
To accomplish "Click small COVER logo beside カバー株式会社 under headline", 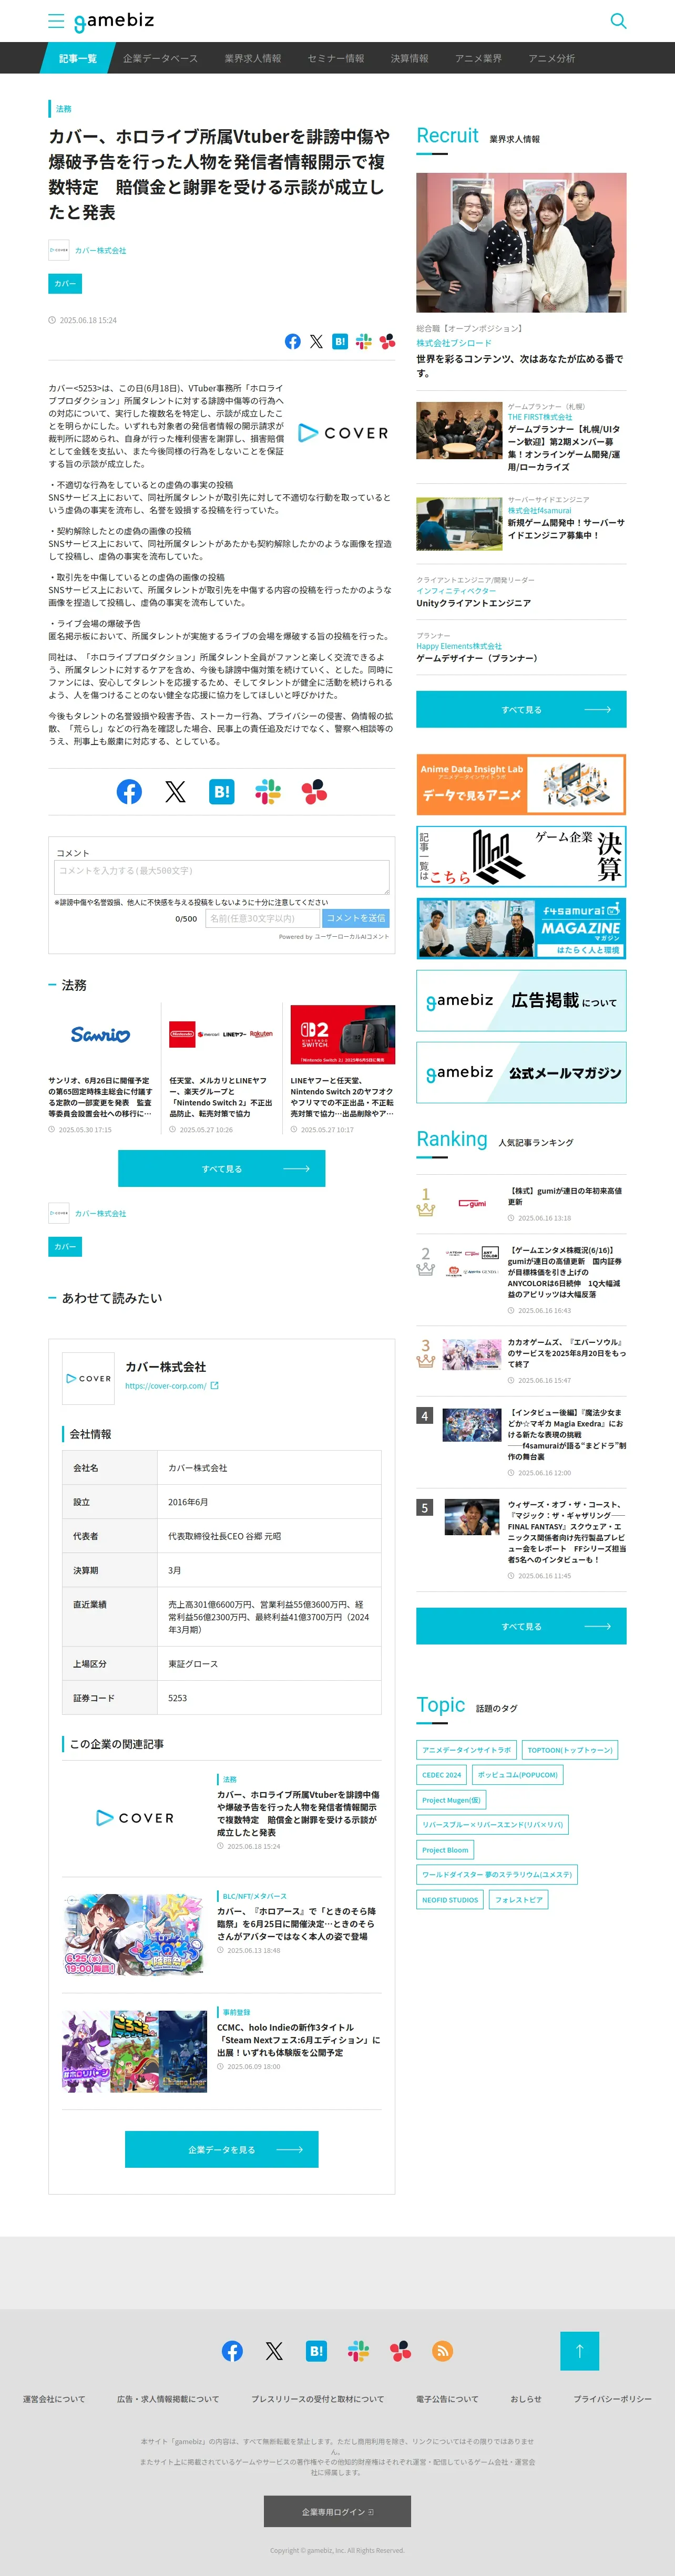I will point(59,250).
